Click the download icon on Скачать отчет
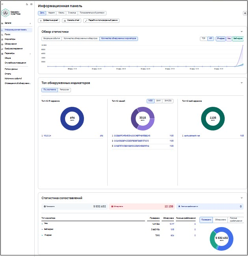Viewport: 248px width, 257px height. click(x=65, y=20)
